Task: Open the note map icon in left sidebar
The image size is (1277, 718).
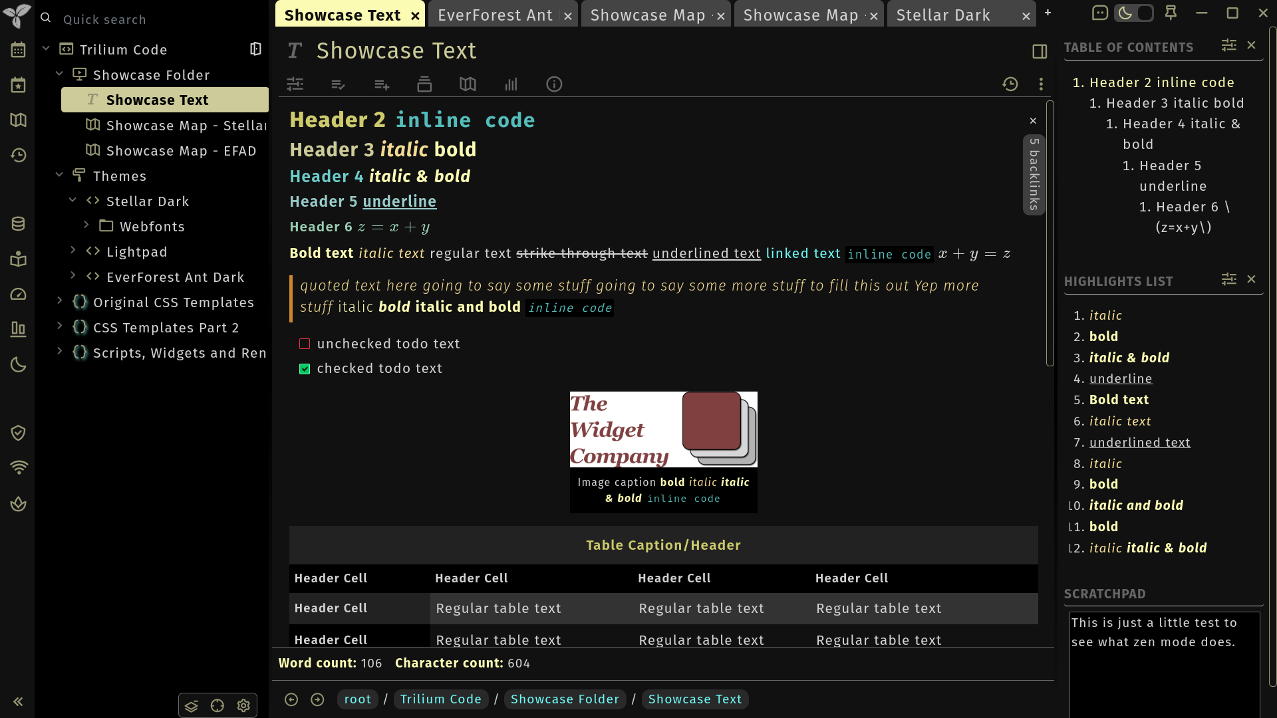Action: 18,120
